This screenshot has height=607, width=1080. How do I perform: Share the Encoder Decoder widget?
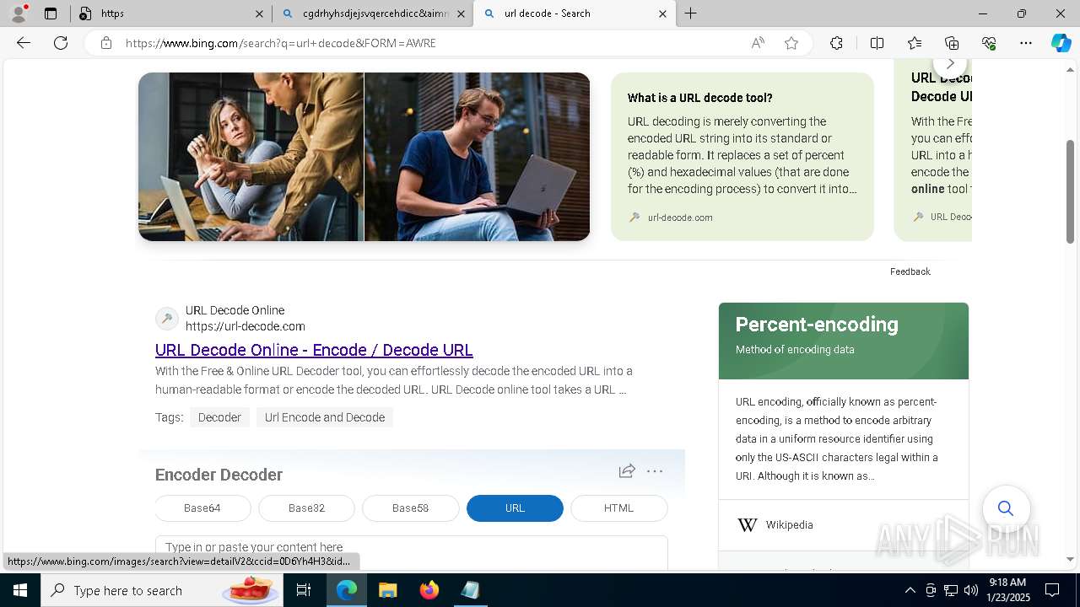pyautogui.click(x=627, y=471)
